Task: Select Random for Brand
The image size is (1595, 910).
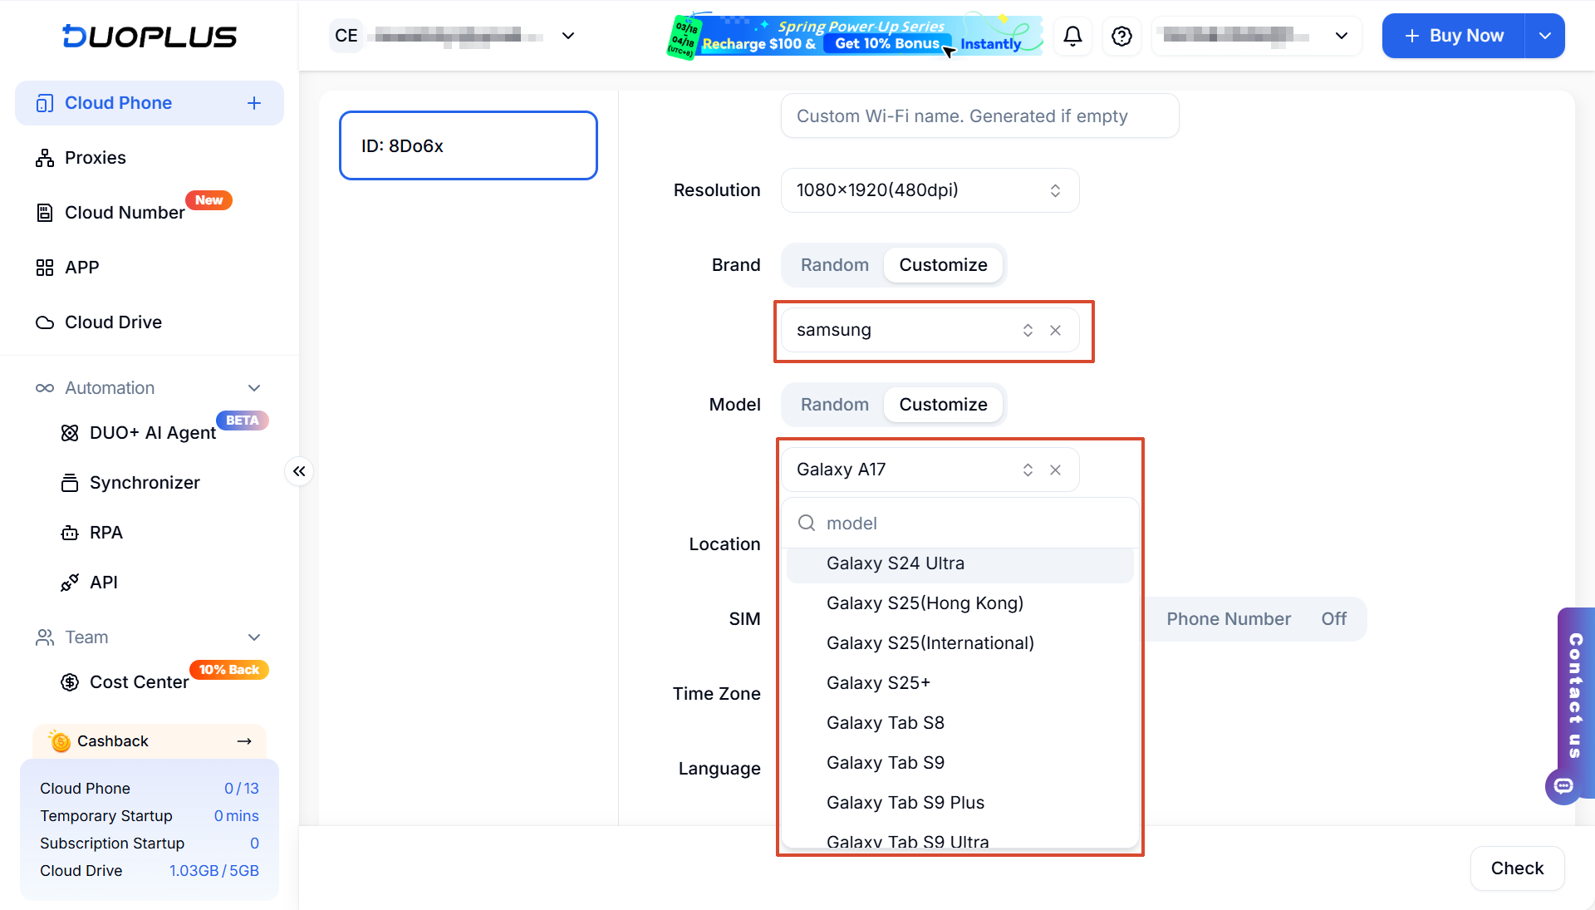Action: coord(834,265)
